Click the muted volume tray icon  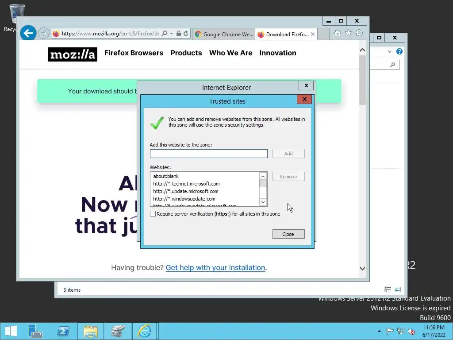tap(411, 331)
